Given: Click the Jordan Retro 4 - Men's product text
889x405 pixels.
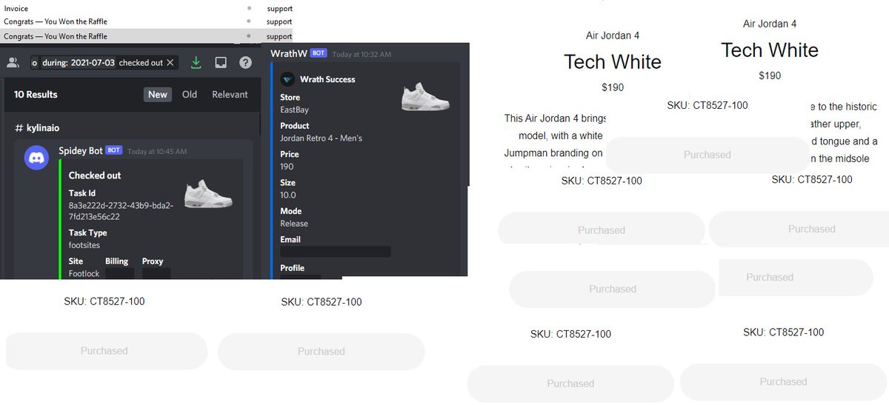Looking at the screenshot, I should click(x=321, y=138).
